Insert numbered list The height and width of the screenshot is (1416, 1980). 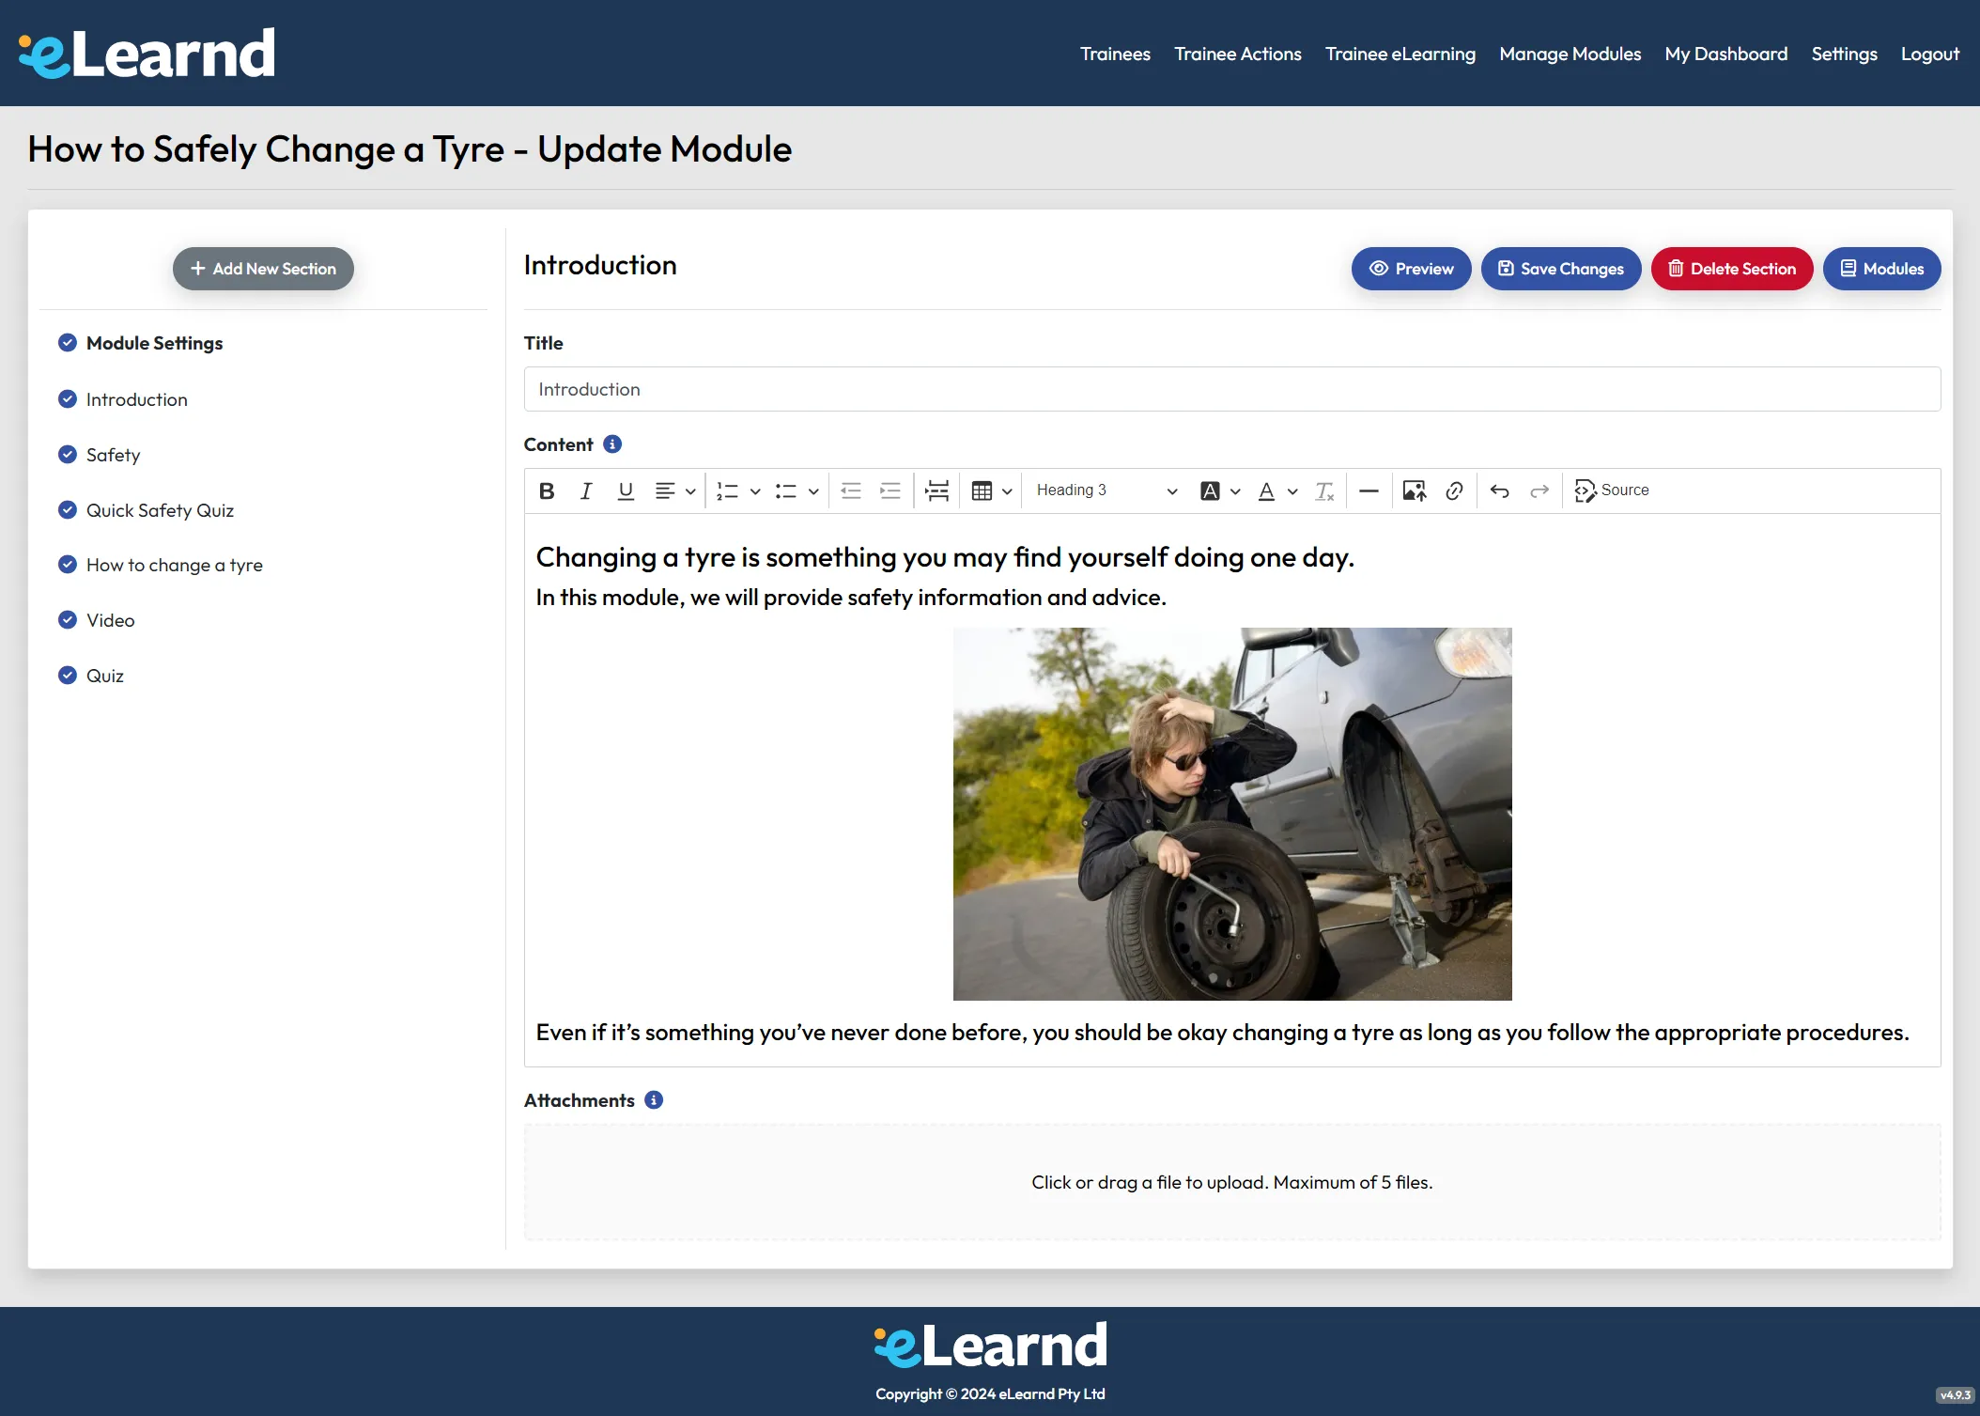click(x=728, y=490)
